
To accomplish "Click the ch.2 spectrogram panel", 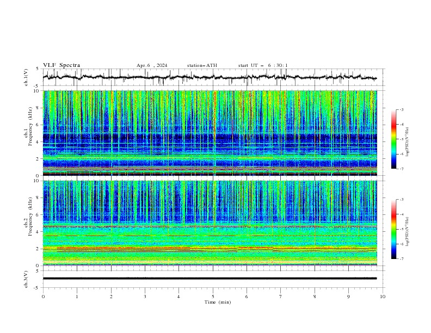I will click(210, 223).
